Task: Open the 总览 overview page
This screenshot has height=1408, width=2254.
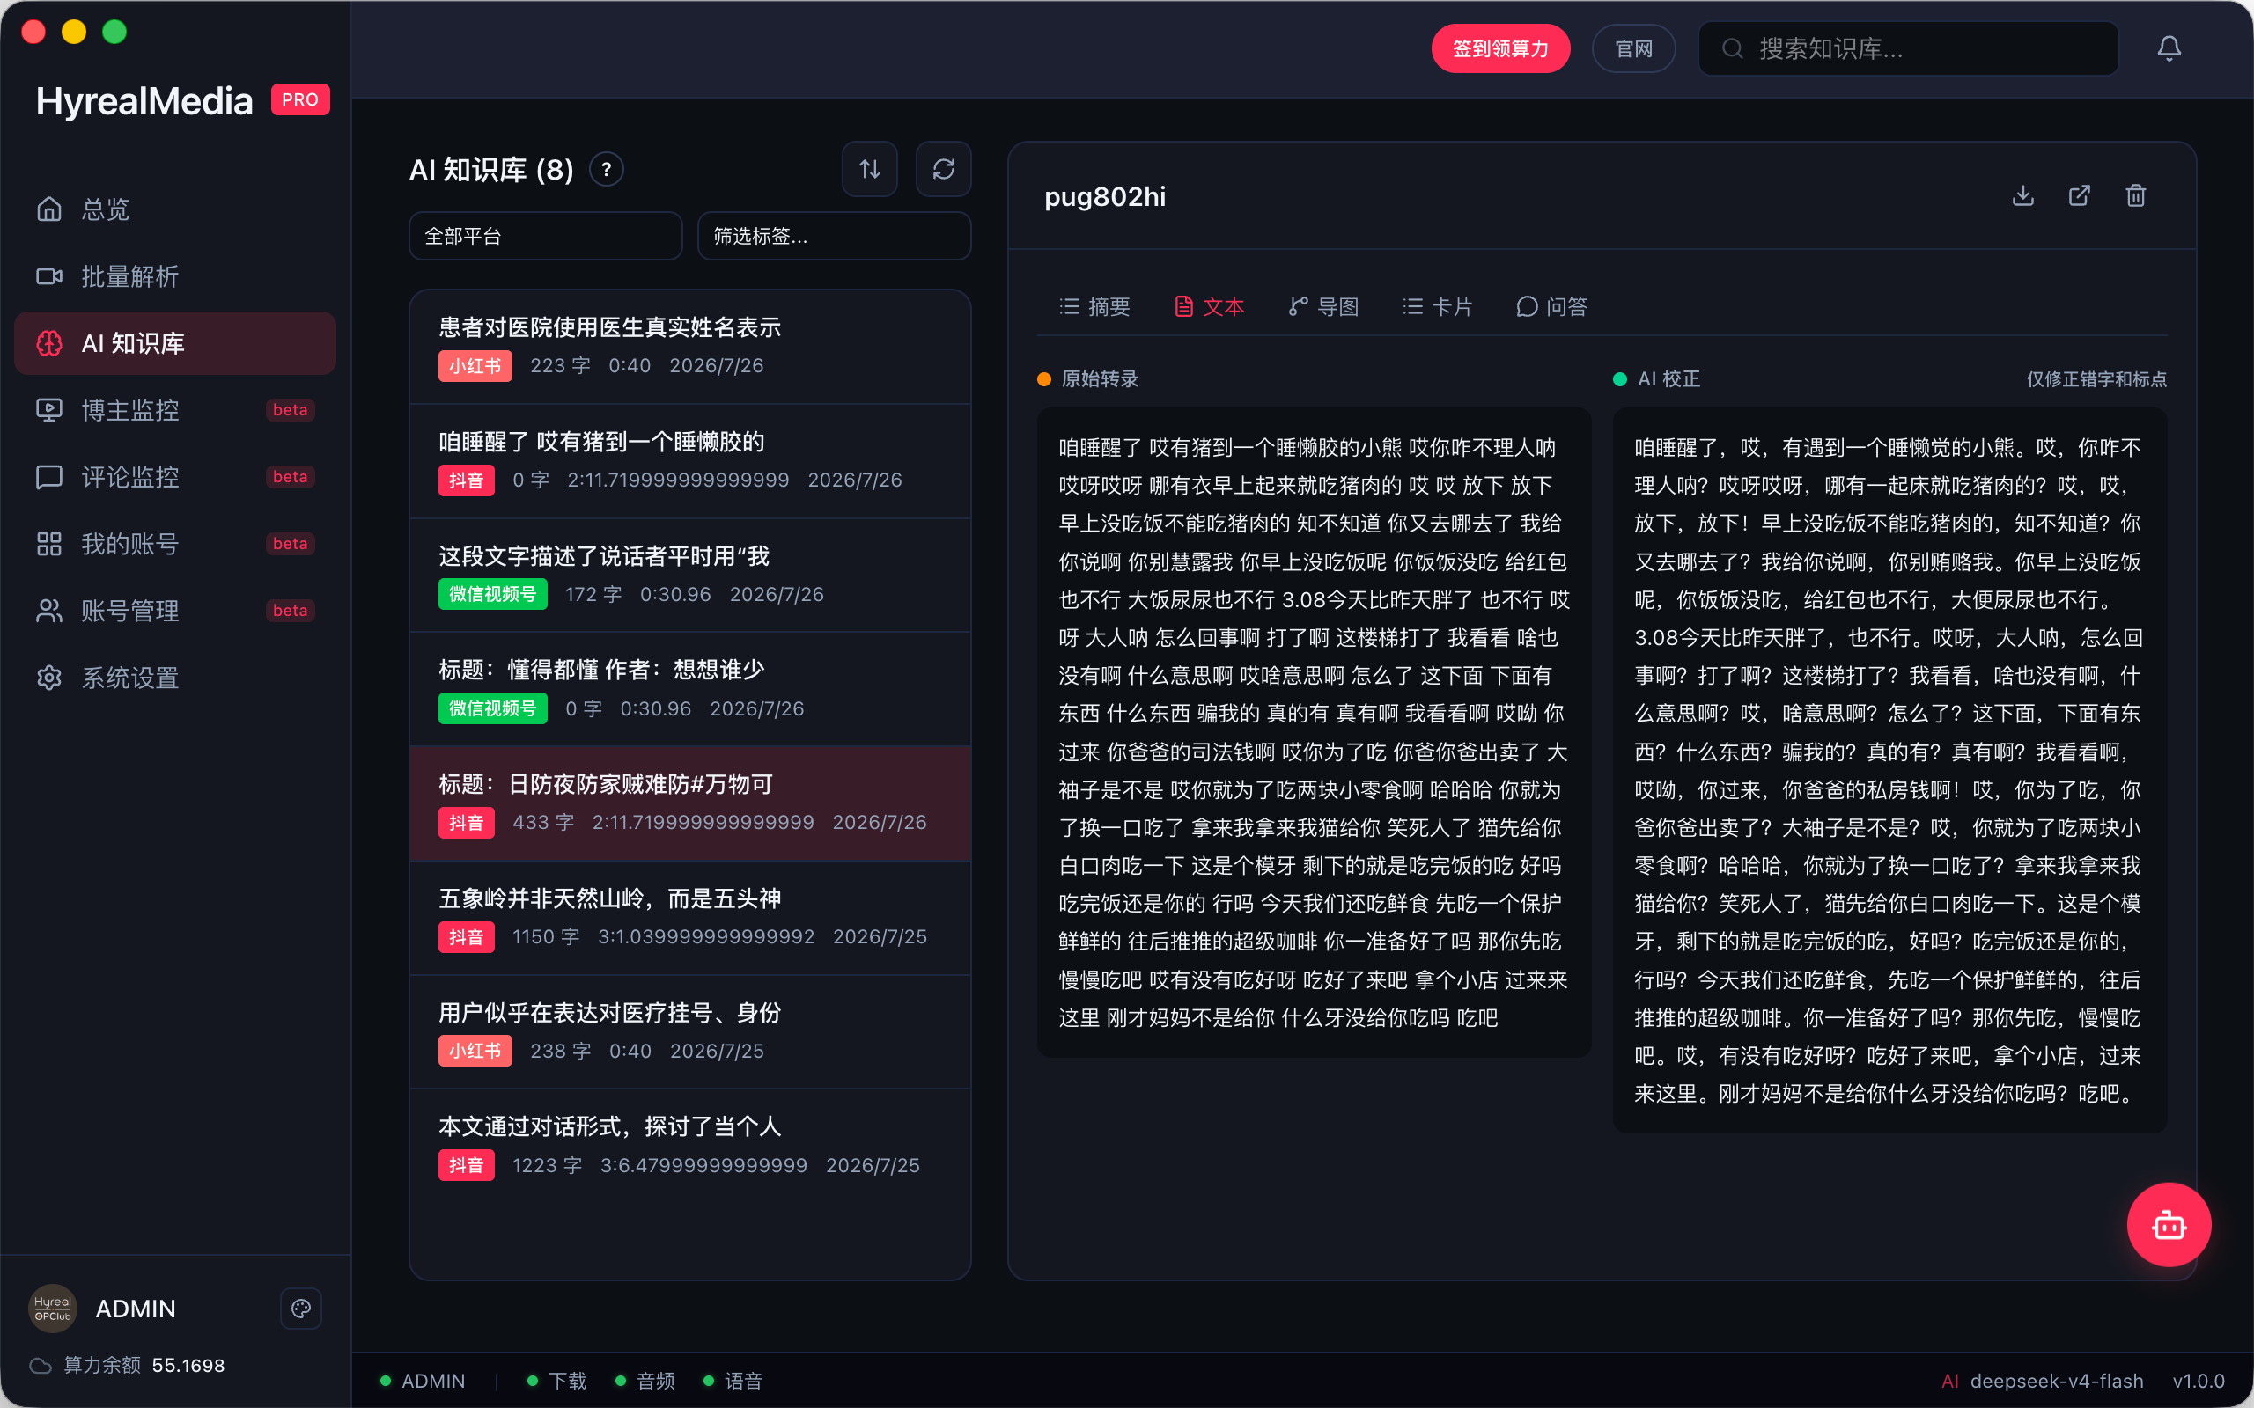Action: click(175, 209)
